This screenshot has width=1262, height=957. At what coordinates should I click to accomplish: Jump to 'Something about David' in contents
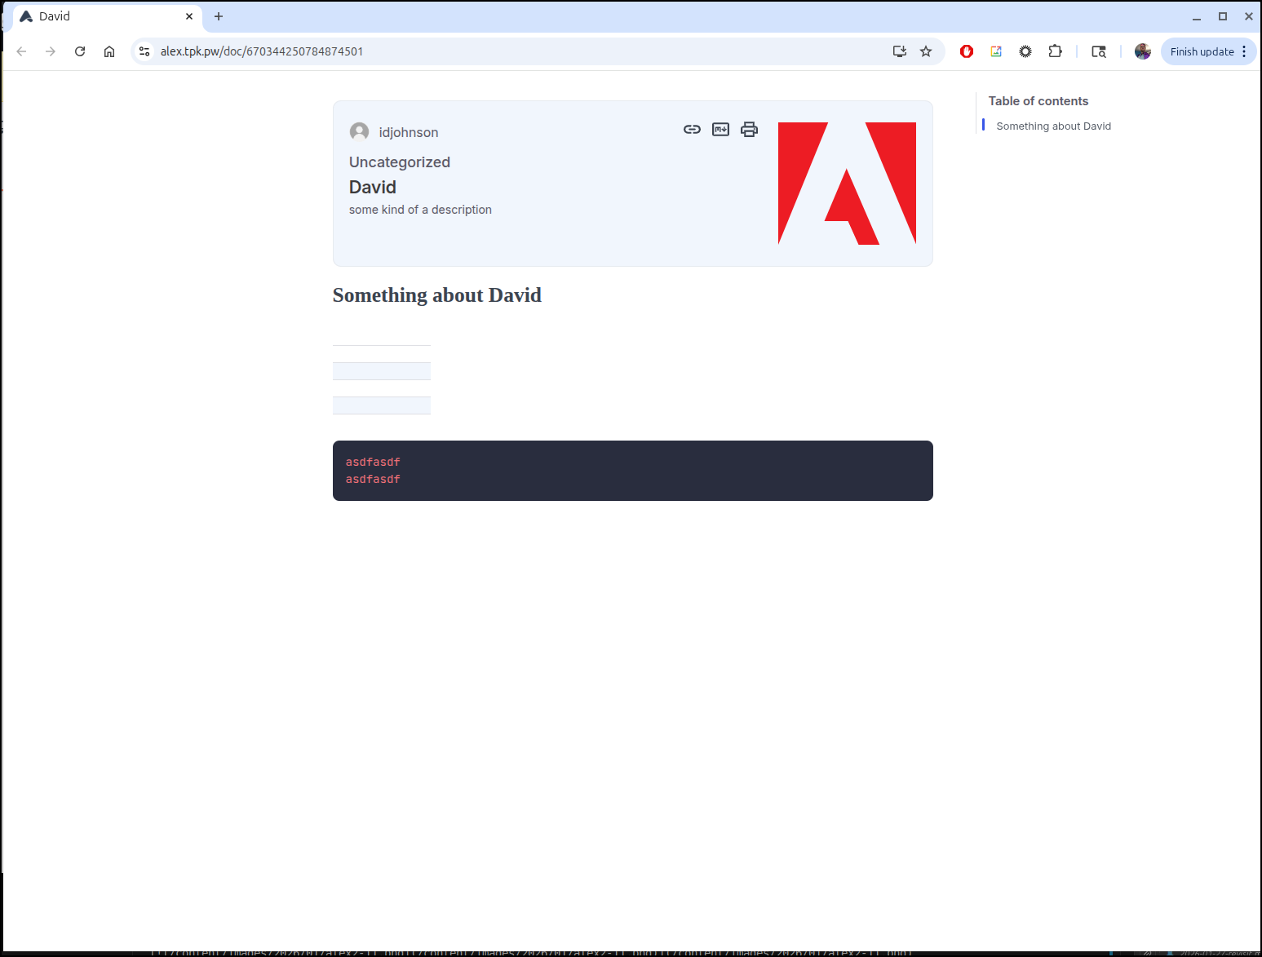point(1053,126)
